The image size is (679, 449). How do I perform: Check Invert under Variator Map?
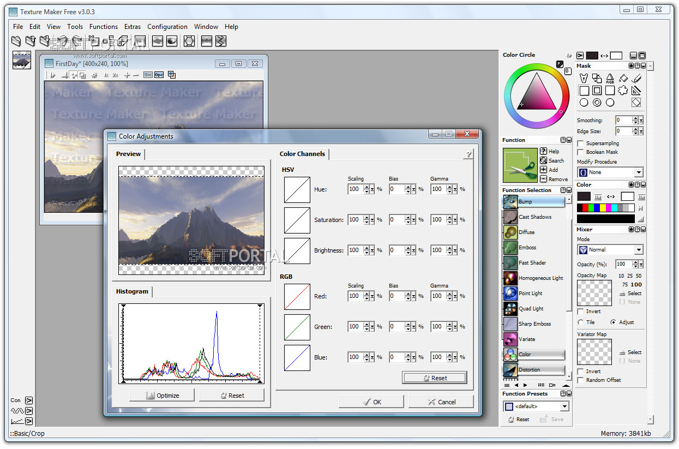[x=581, y=372]
